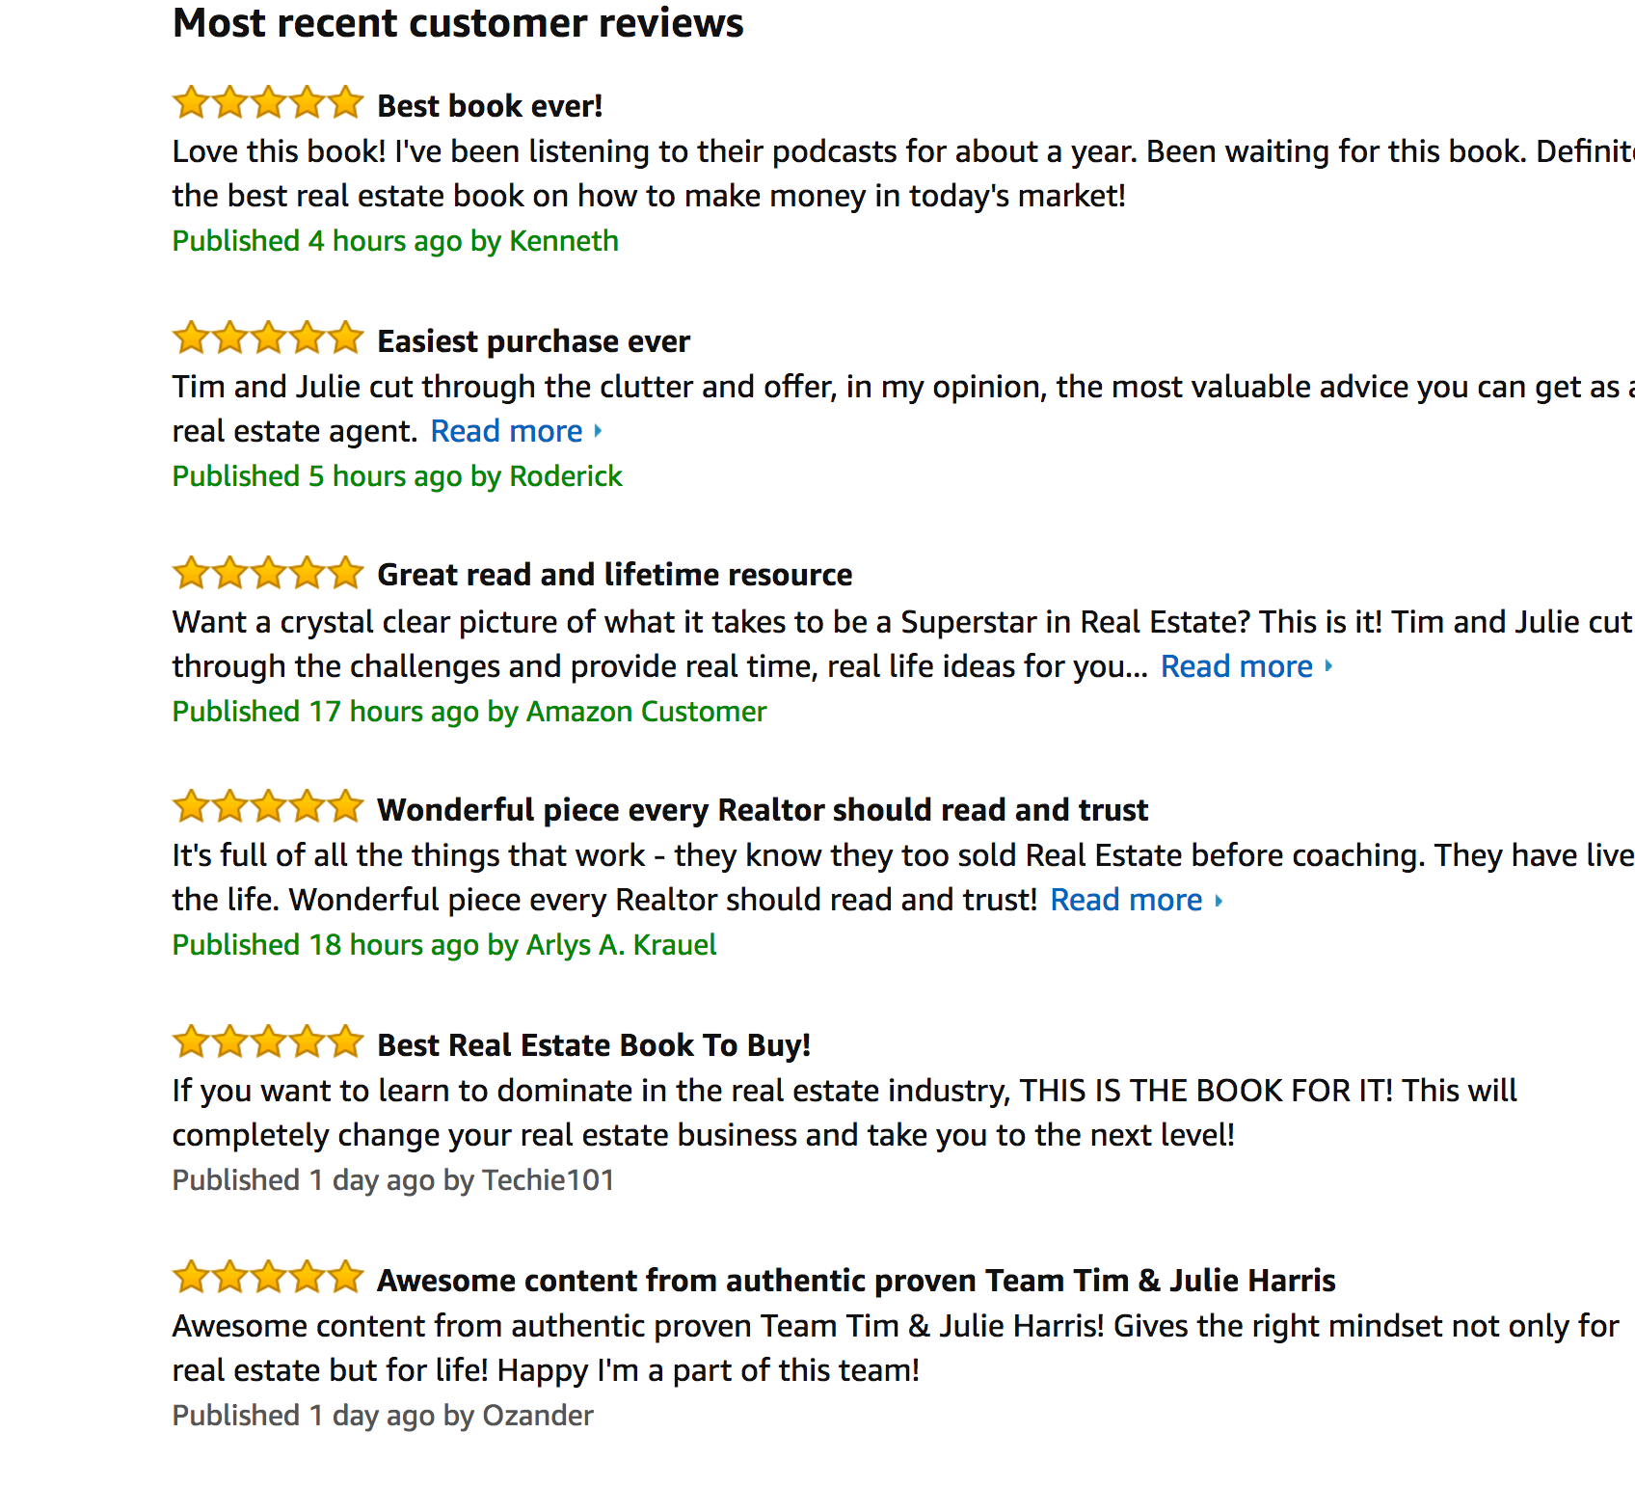Click the 'Published 4 hours ago by Kenneth' line
The image size is (1635, 1487).
click(395, 241)
